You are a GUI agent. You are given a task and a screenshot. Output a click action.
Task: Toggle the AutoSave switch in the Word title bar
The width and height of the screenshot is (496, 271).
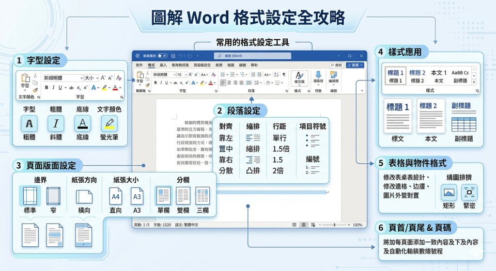click(163, 56)
